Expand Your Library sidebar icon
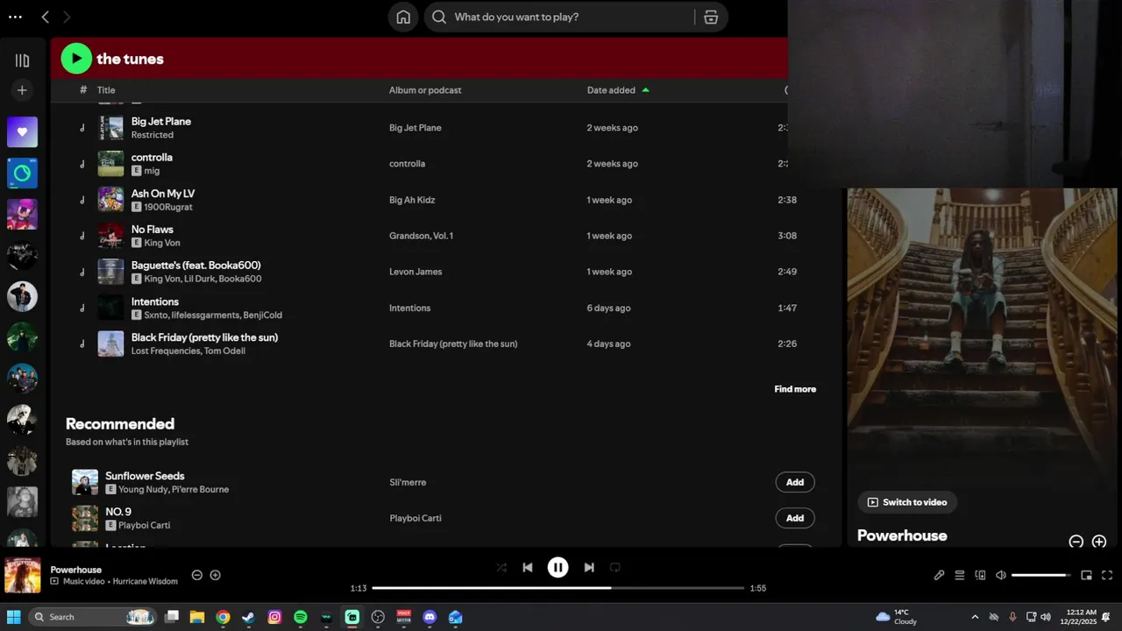 pyautogui.click(x=22, y=60)
